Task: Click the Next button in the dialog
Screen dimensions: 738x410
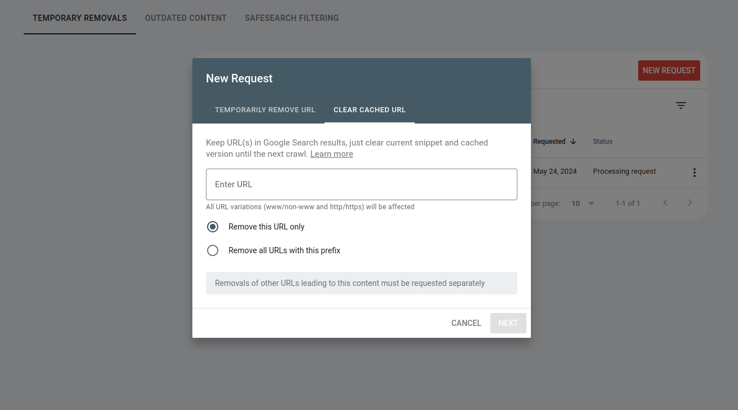Action: coord(508,323)
